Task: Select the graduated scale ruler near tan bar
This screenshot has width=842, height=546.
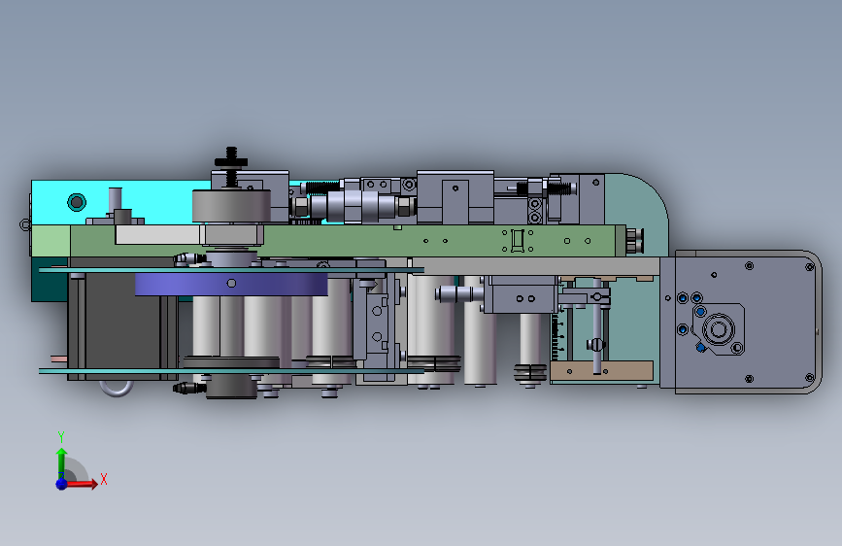Action: coord(556,336)
